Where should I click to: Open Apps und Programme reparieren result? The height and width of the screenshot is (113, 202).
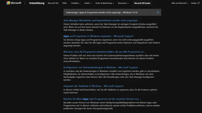point(98,36)
